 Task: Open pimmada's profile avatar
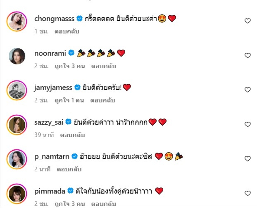(x=17, y=194)
